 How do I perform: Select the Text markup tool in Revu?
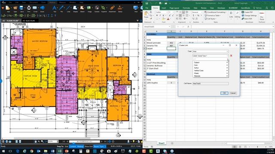coord(55,8)
